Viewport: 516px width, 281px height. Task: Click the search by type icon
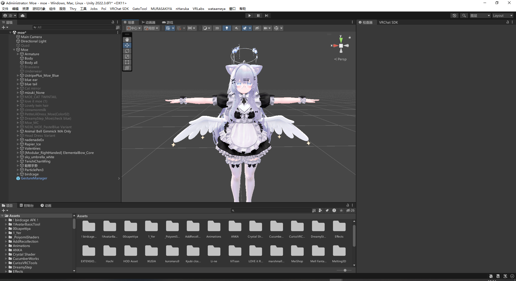[x=320, y=210]
